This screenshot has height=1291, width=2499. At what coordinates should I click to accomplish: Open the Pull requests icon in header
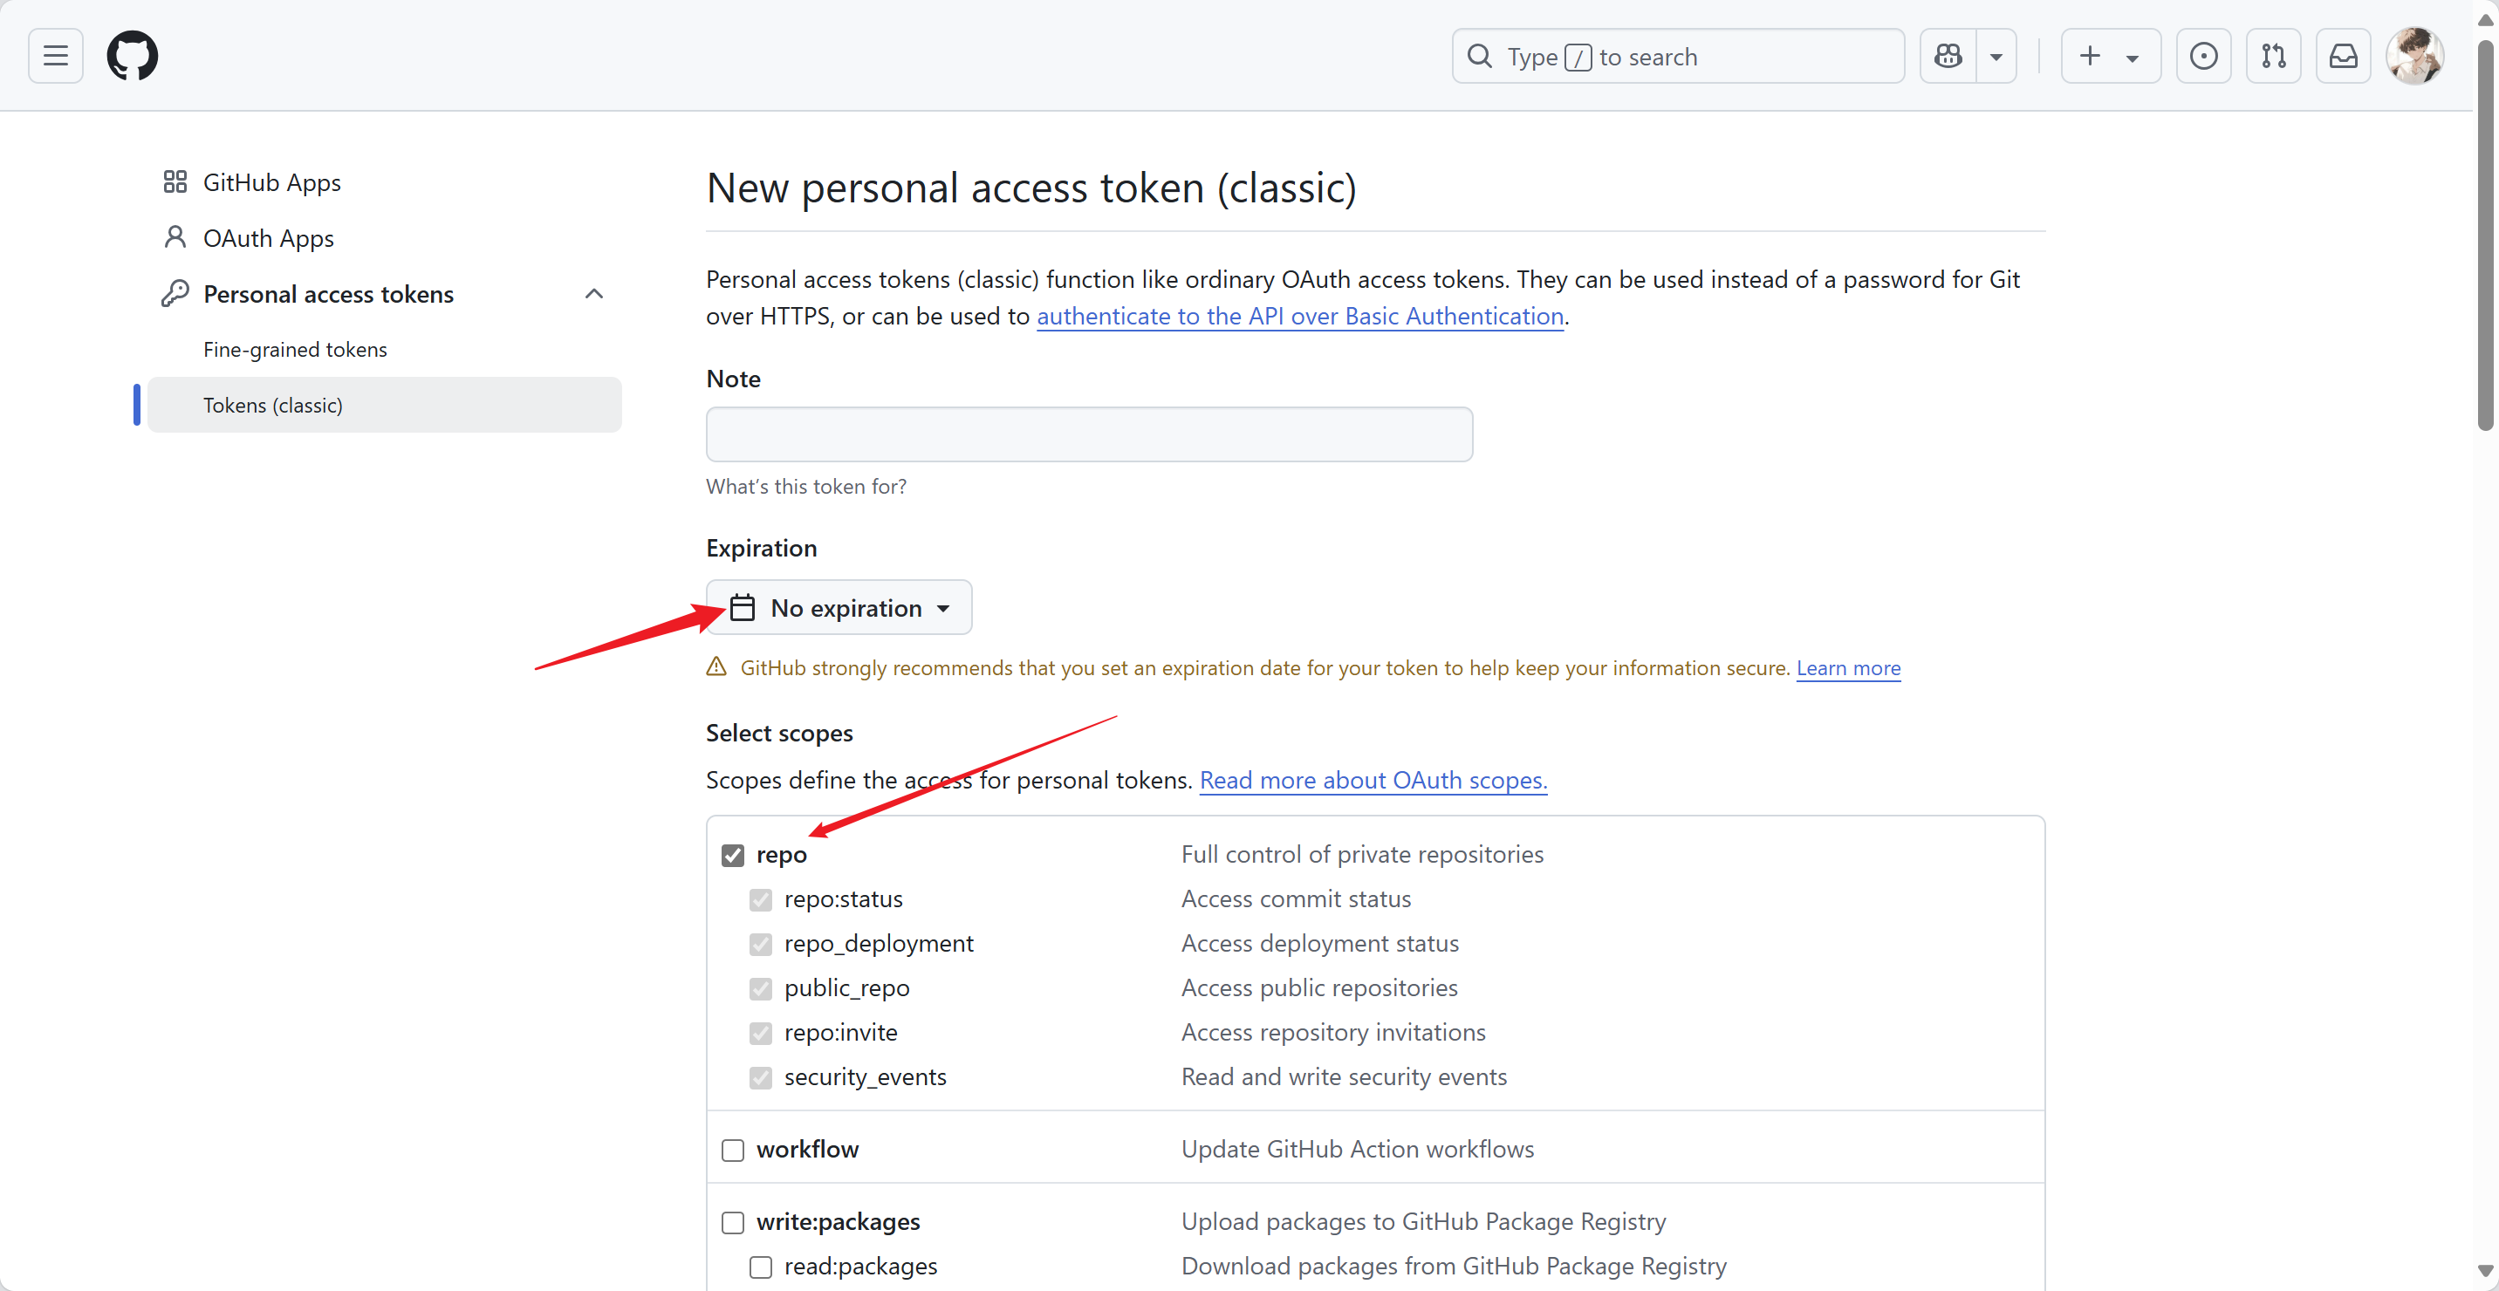2273,56
